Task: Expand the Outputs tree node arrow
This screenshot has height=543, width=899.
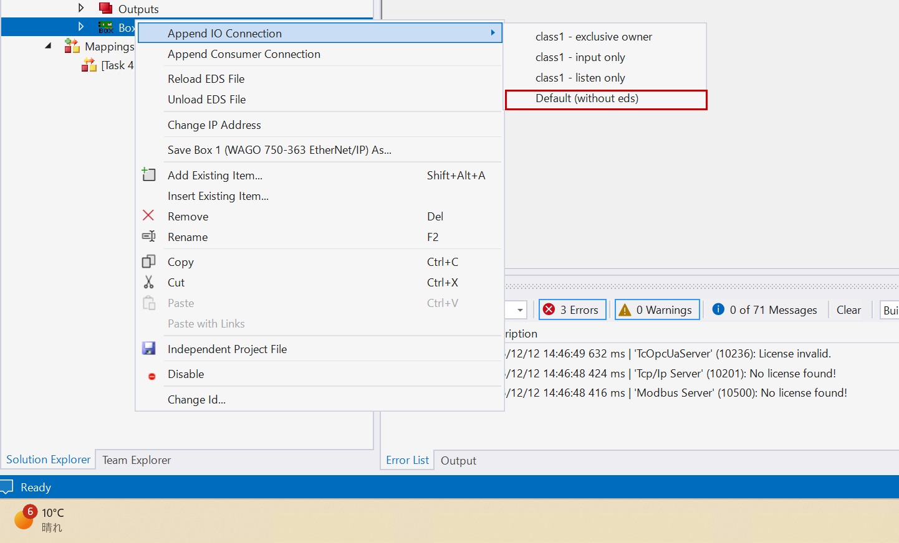Action: (x=81, y=8)
